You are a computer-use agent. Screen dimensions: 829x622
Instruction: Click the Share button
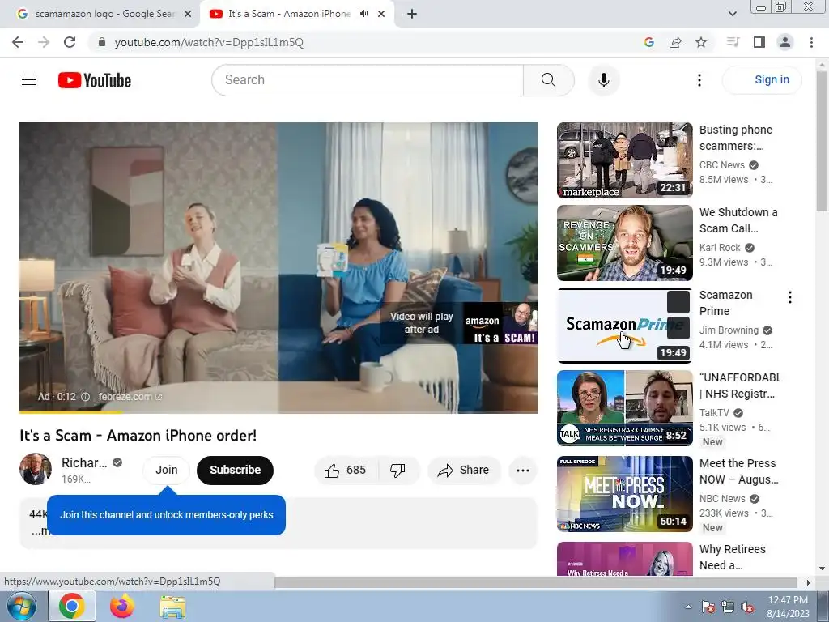coord(464,471)
